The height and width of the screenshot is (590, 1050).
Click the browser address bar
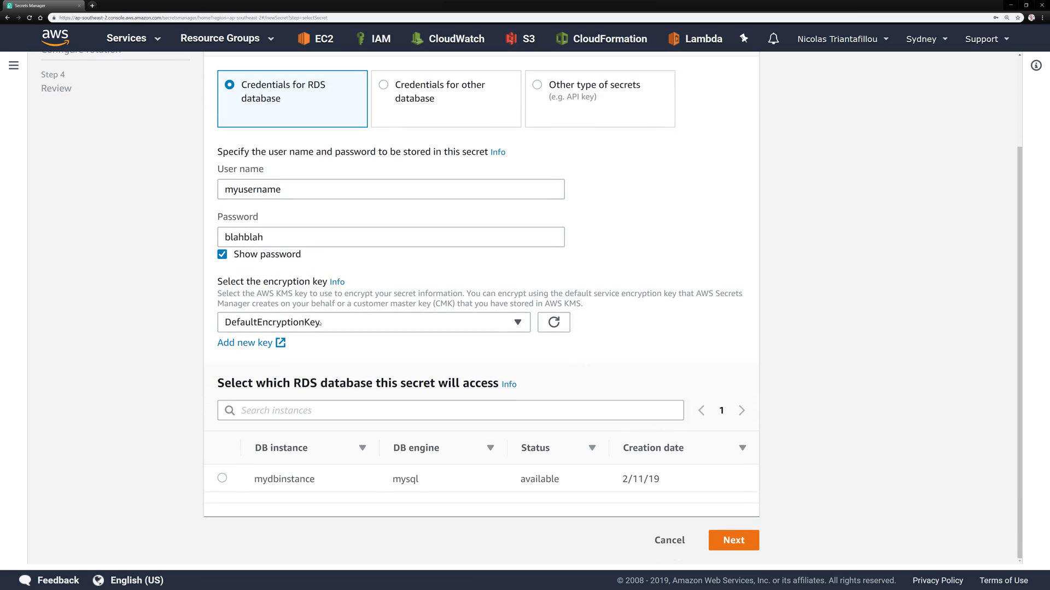click(x=520, y=17)
